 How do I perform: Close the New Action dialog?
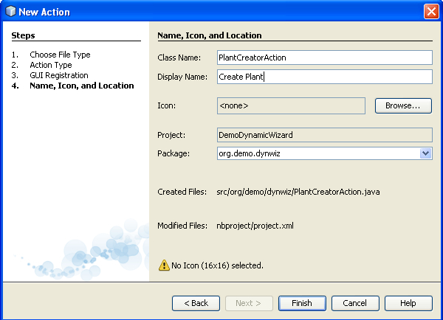coord(431,10)
